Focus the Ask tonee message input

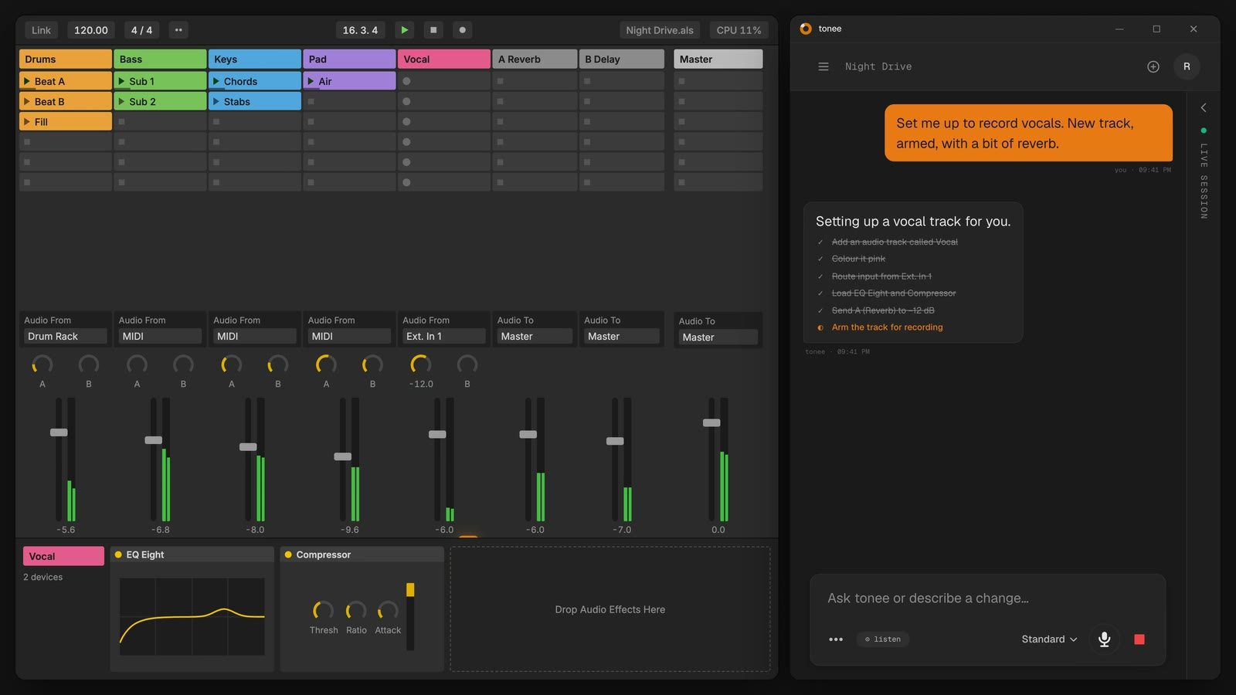(x=987, y=598)
